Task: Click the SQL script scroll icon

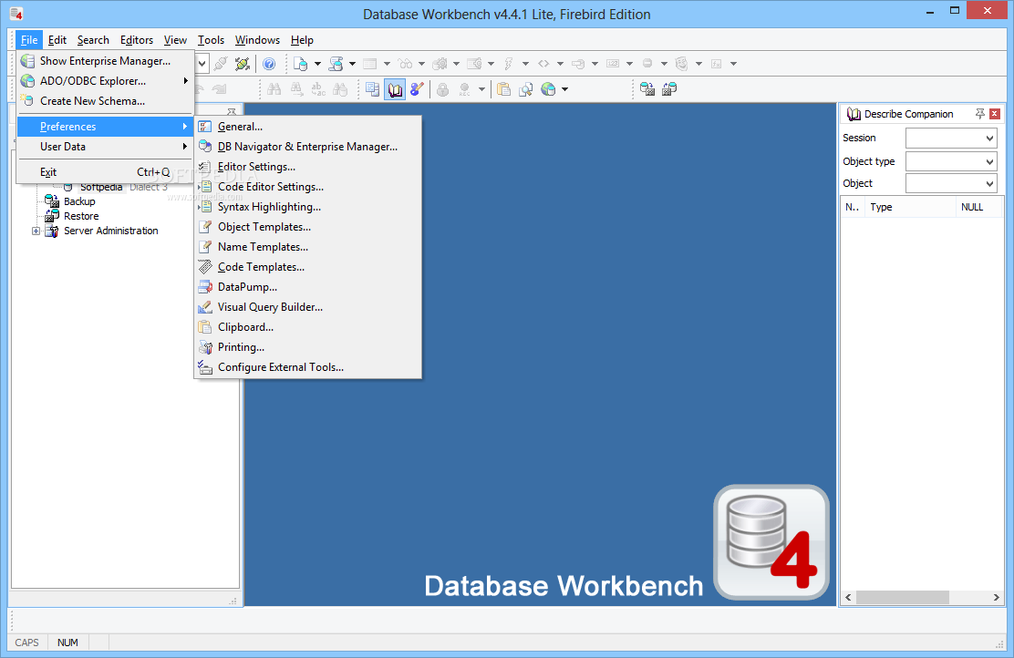Action: (x=336, y=64)
